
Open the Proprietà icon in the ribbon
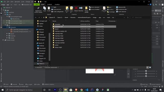104,9
